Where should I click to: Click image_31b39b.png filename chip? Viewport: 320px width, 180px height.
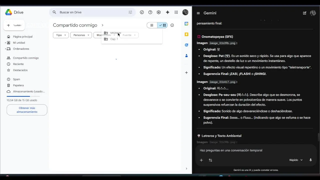pyautogui.click(x=222, y=43)
